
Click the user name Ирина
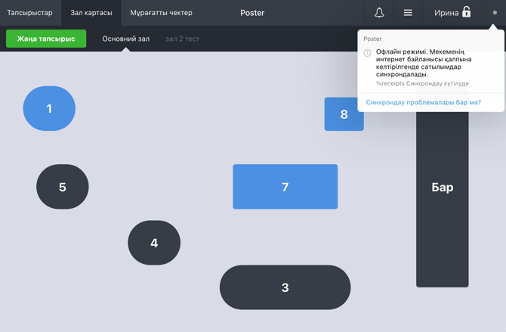pos(446,13)
